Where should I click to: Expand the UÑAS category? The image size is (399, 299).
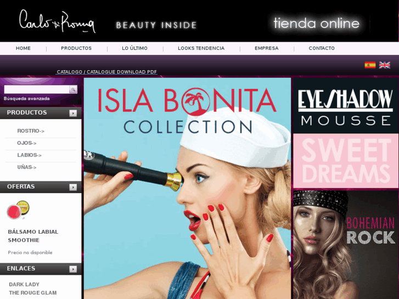coord(27,167)
